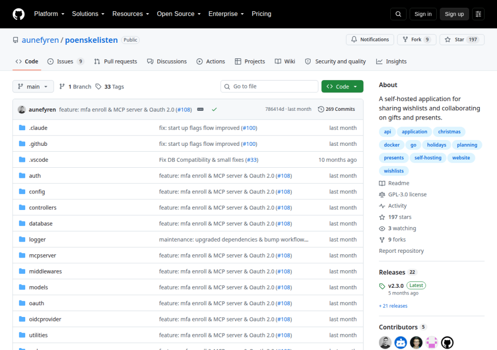497x350 pixels.
Task: Open the search magnifier in the header
Action: pyautogui.click(x=398, y=14)
